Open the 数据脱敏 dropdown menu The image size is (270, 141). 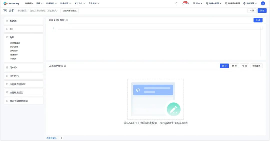tap(51, 3)
